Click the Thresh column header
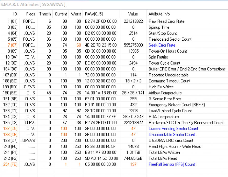 click(x=45, y=14)
